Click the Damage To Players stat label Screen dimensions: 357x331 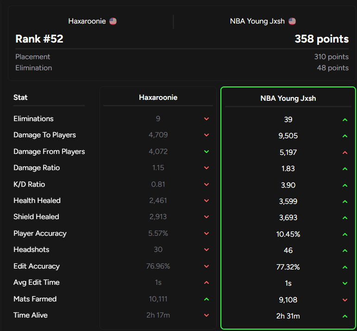[44, 135]
